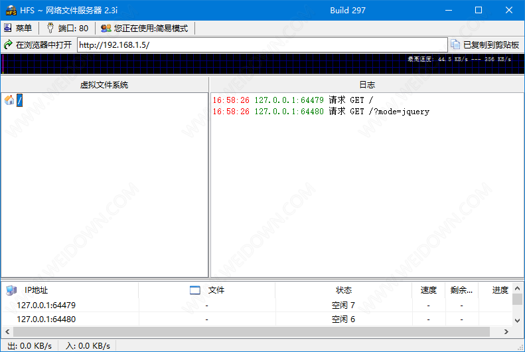Click the 入: 0.0 KB/s status entry
The width and height of the screenshot is (525, 352).
pos(88,345)
